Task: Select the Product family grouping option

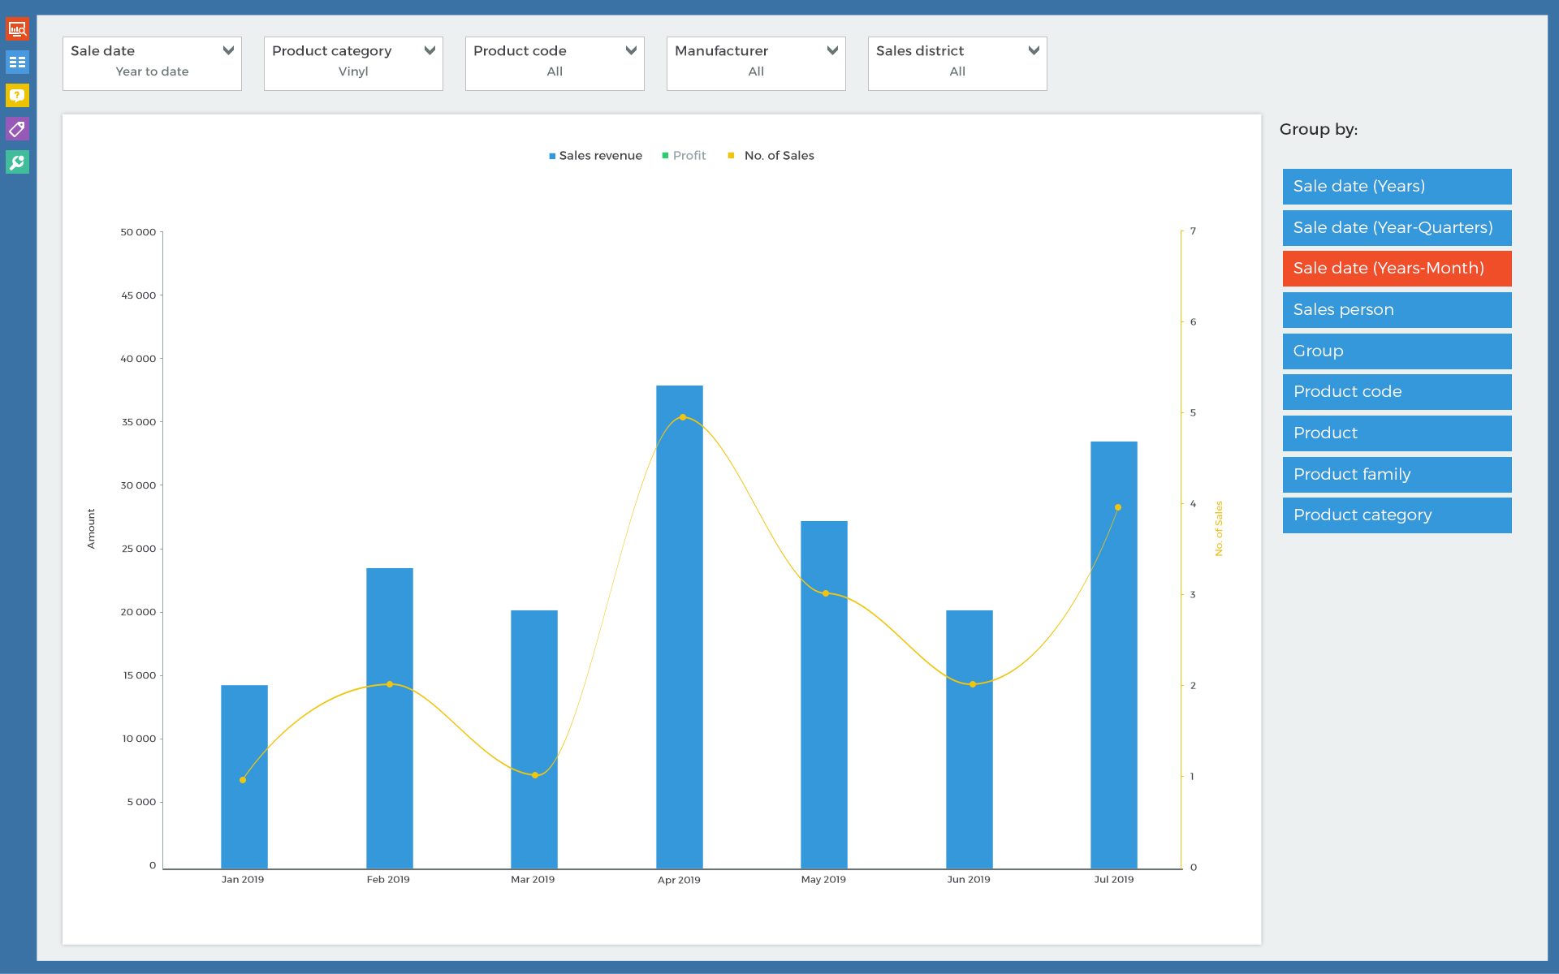Action: coord(1397,475)
